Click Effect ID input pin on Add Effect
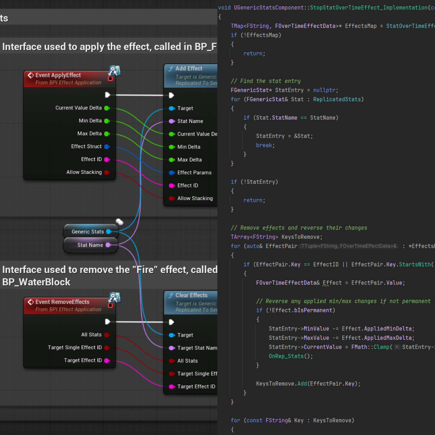This screenshot has width=435, height=435. click(x=171, y=186)
